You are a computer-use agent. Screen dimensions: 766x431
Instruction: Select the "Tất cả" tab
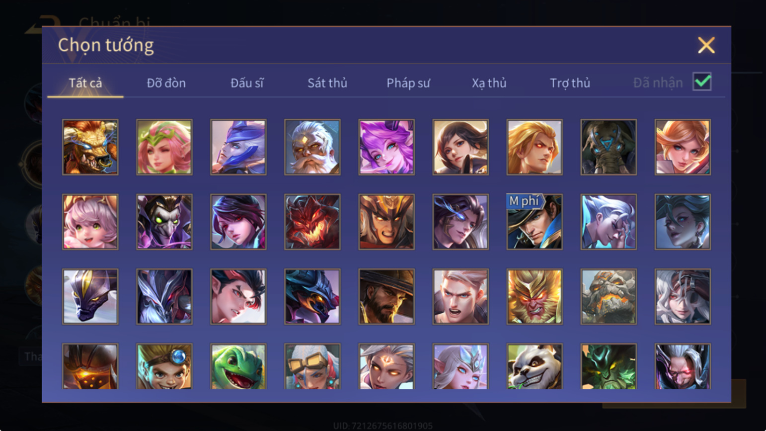(x=85, y=83)
